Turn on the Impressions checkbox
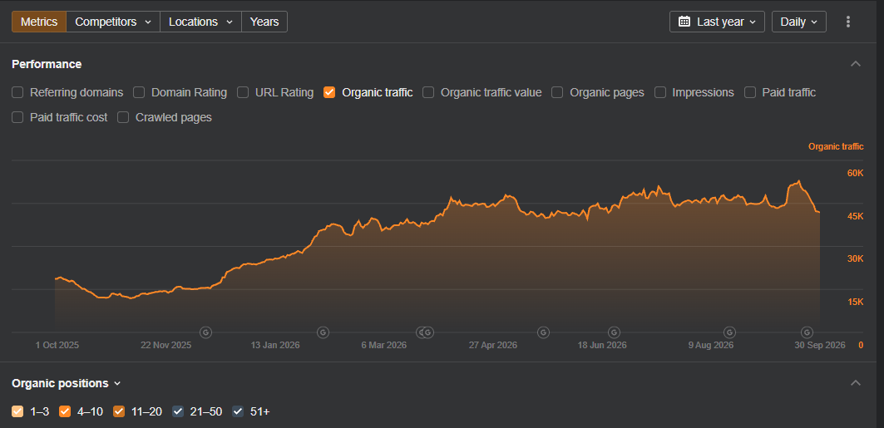 pyautogui.click(x=661, y=92)
